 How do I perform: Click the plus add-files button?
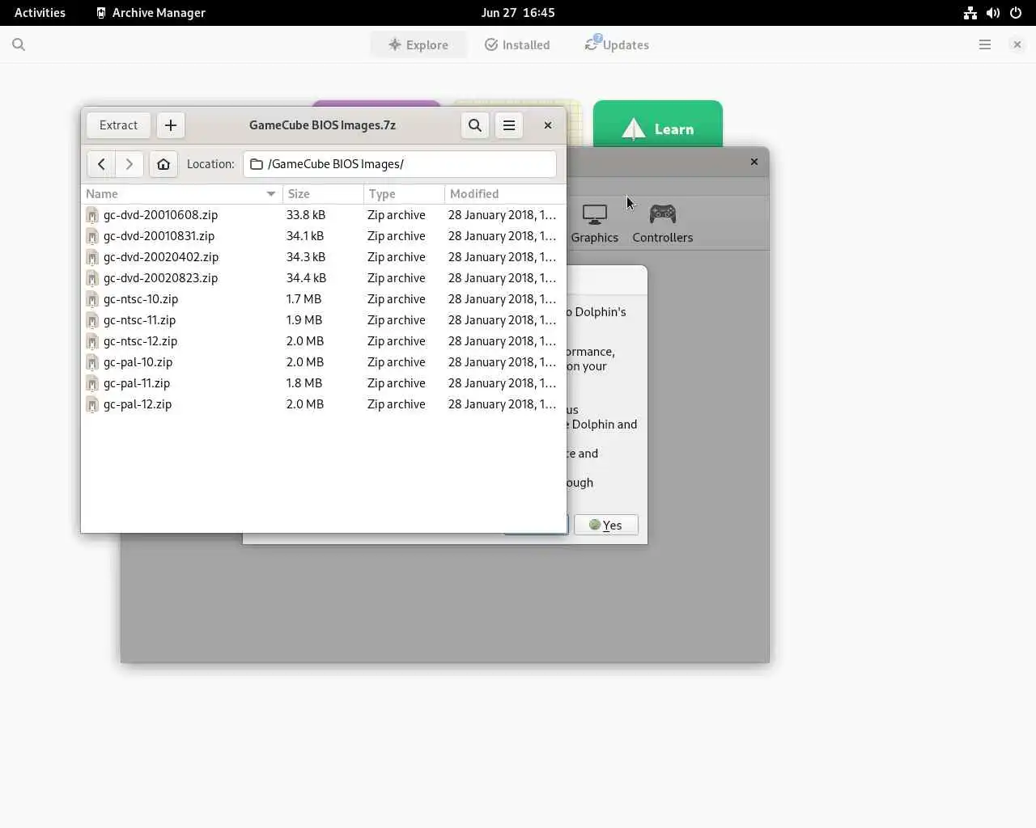pos(171,125)
